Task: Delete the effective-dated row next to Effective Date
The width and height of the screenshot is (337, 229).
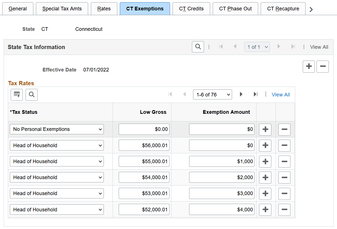Action: (x=323, y=66)
